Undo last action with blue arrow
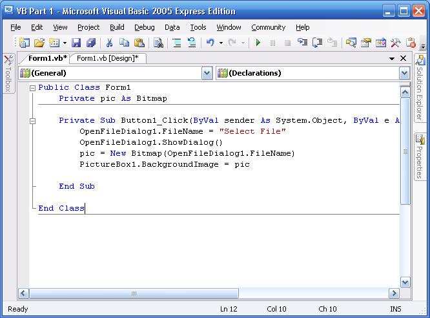Image resolution: width=430 pixels, height=318 pixels. (210, 43)
